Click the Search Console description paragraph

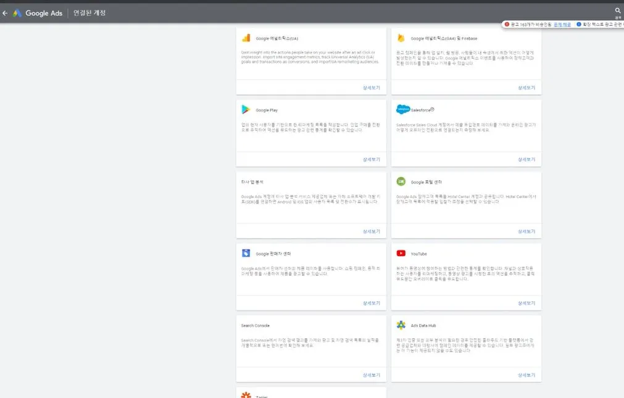coord(310,342)
